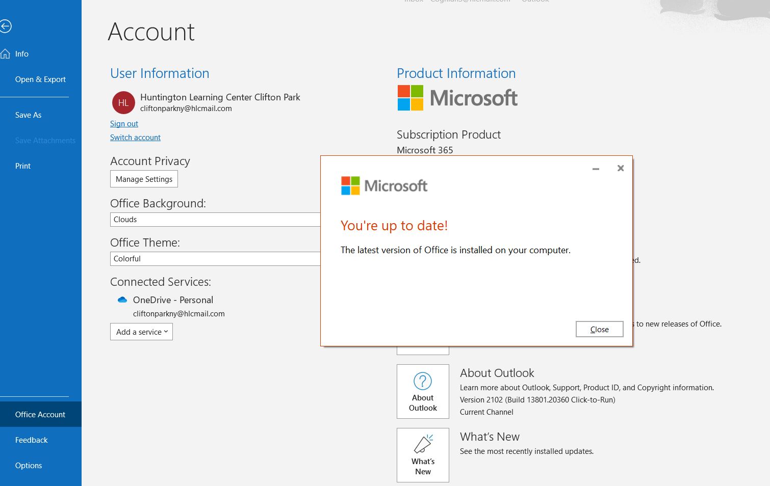Image resolution: width=770 pixels, height=486 pixels.
Task: Click Save Attachments in the sidebar
Action: pyautogui.click(x=41, y=141)
